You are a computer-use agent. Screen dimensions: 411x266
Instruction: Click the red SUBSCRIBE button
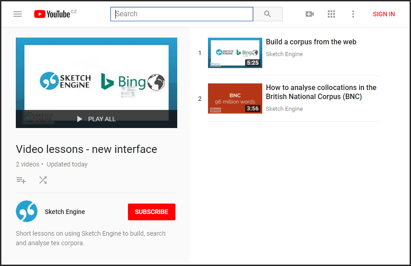[x=151, y=212]
